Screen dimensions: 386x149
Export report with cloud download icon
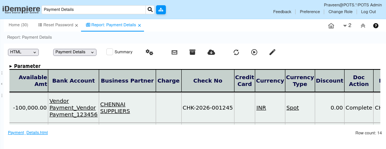coord(211,52)
